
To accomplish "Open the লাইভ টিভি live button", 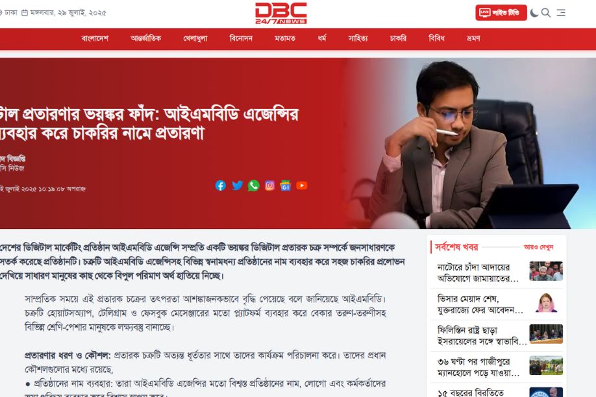I will coord(501,12).
